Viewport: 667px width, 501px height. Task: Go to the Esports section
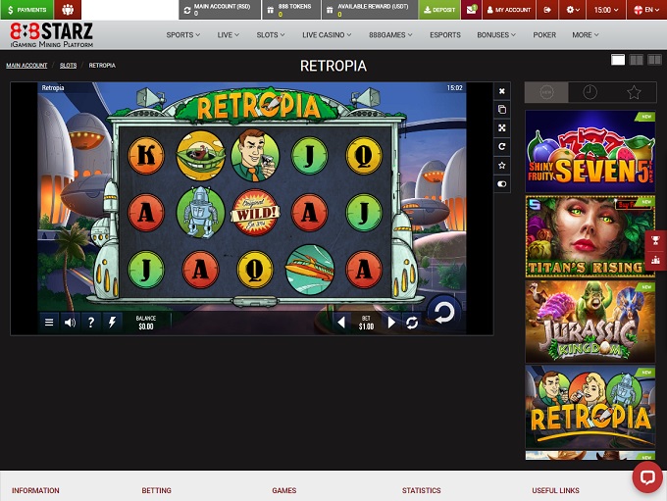pos(444,34)
